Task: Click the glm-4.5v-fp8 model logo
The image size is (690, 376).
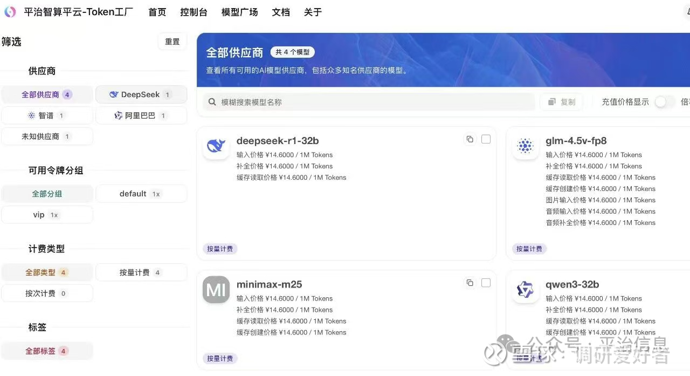Action: [x=525, y=146]
